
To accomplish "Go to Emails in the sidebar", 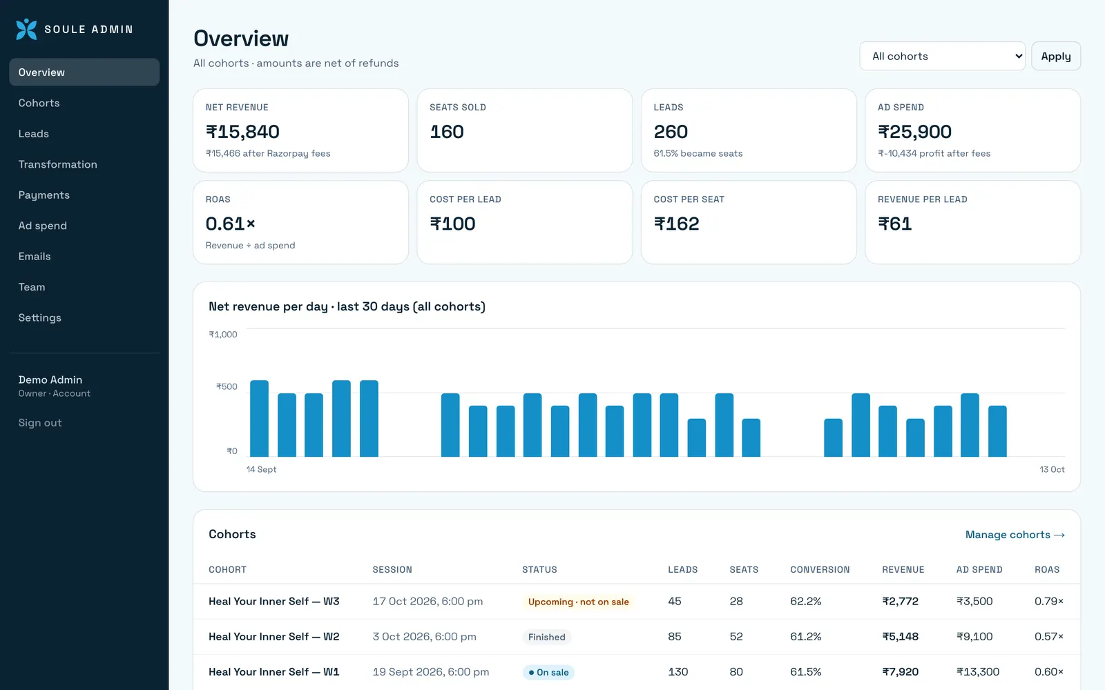I will [84, 257].
